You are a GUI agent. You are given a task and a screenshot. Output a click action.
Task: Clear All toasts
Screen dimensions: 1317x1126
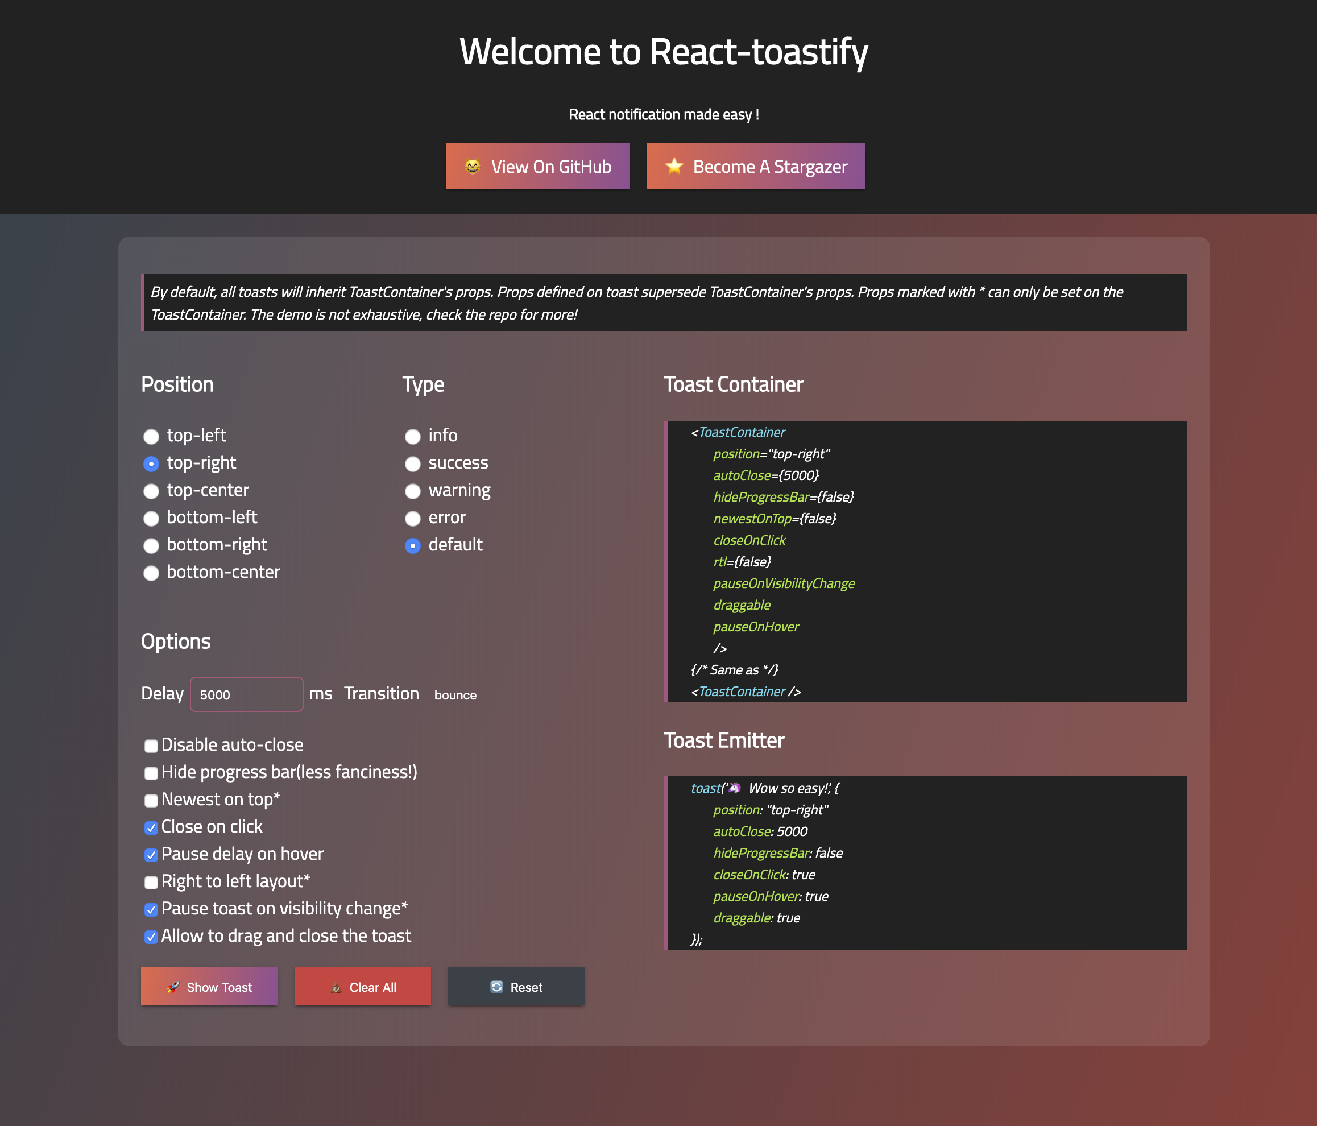tap(362, 987)
